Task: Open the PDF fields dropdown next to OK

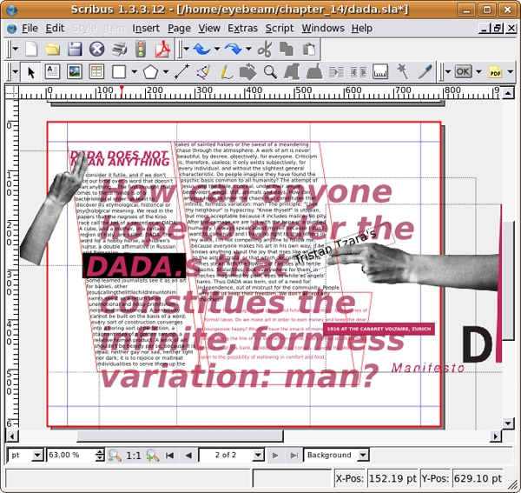Action: coord(478,72)
